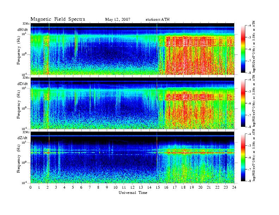Click hour '10' on the time axis
The height and width of the screenshot is (215, 279).
tap(116, 188)
